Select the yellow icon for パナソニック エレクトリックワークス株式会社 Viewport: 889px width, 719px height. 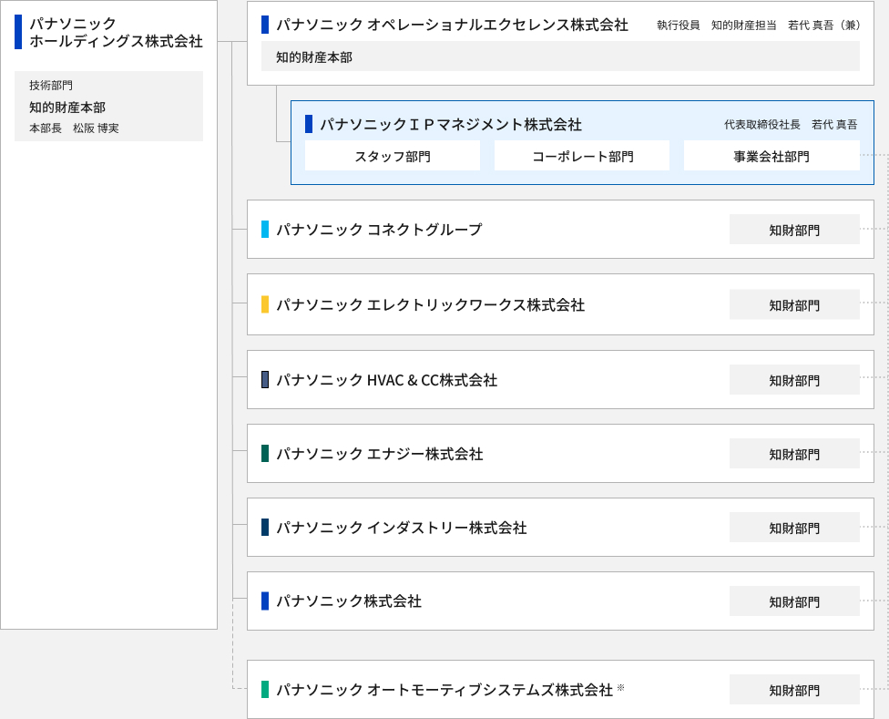point(264,304)
